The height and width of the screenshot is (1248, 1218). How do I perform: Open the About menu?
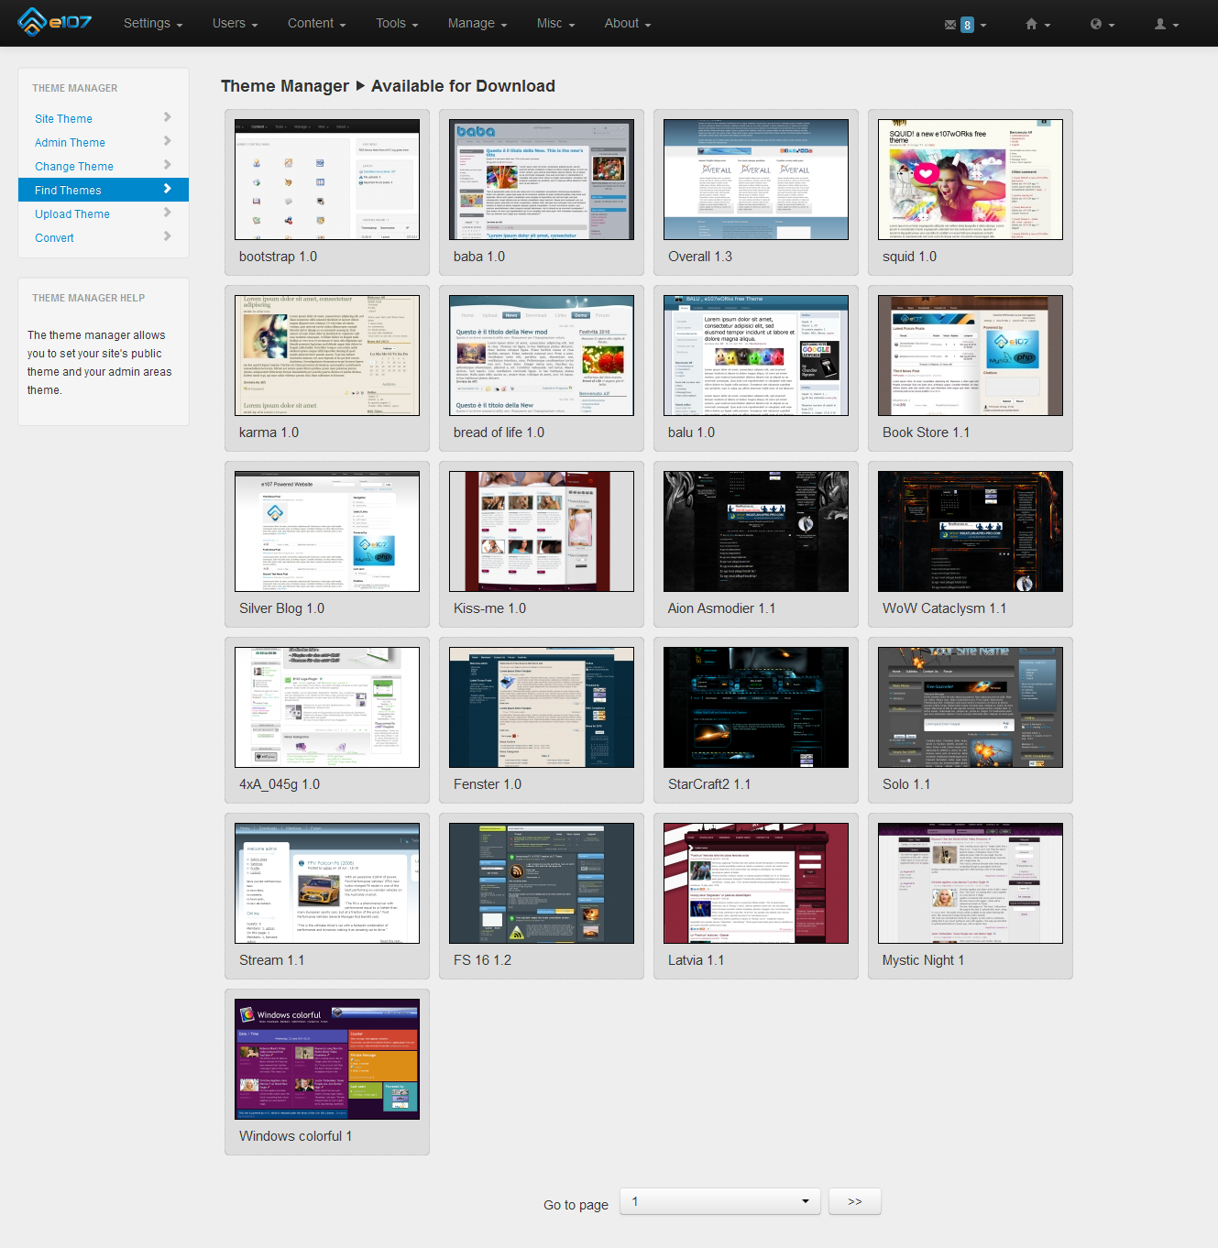tap(627, 23)
